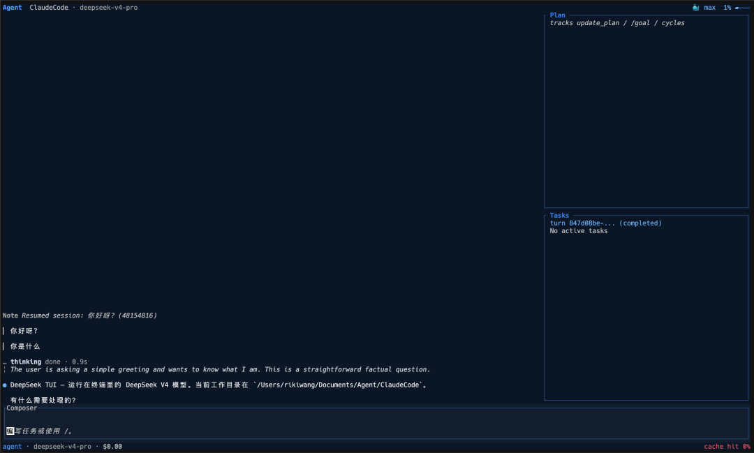Screen dimensions: 754x453
Task: Select the Plan panel title
Action: [x=557, y=15]
